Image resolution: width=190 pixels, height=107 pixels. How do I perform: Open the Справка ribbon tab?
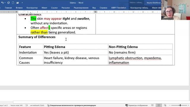tap(103, 8)
